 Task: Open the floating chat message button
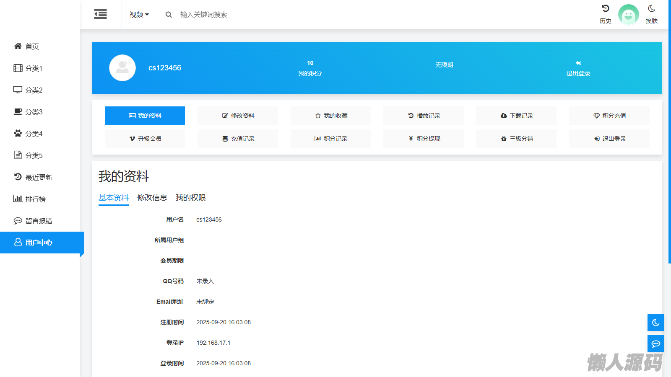(x=655, y=343)
